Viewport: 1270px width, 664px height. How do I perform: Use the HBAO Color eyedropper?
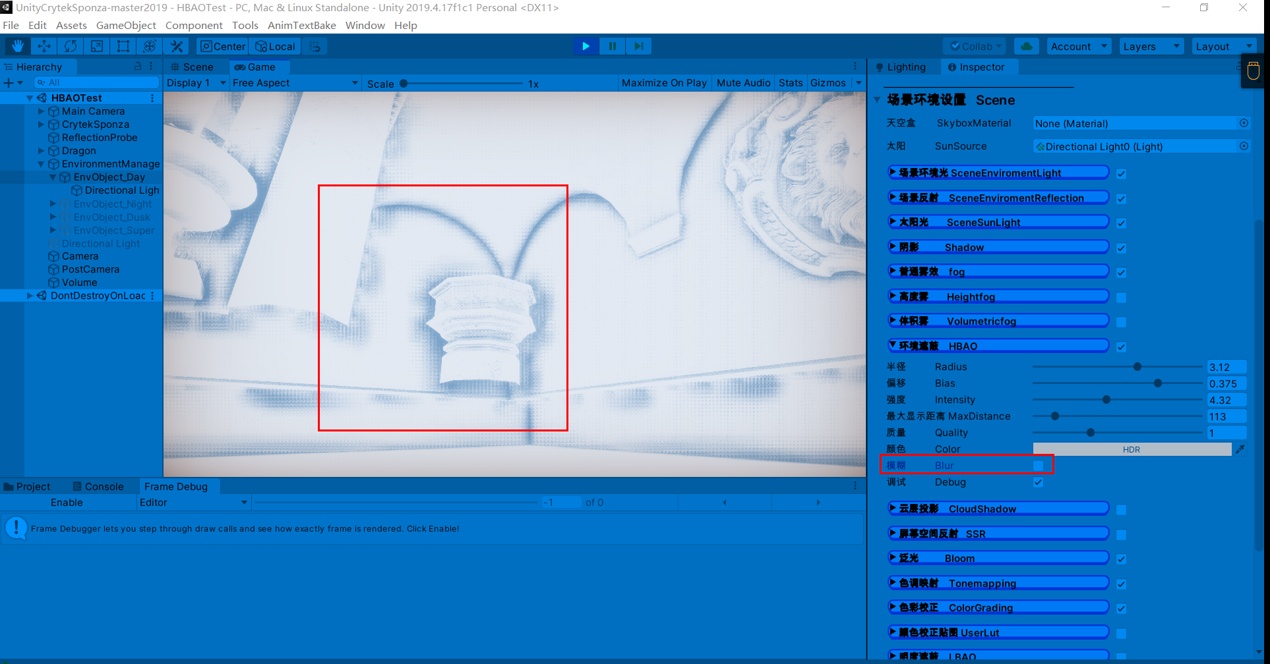tap(1240, 449)
